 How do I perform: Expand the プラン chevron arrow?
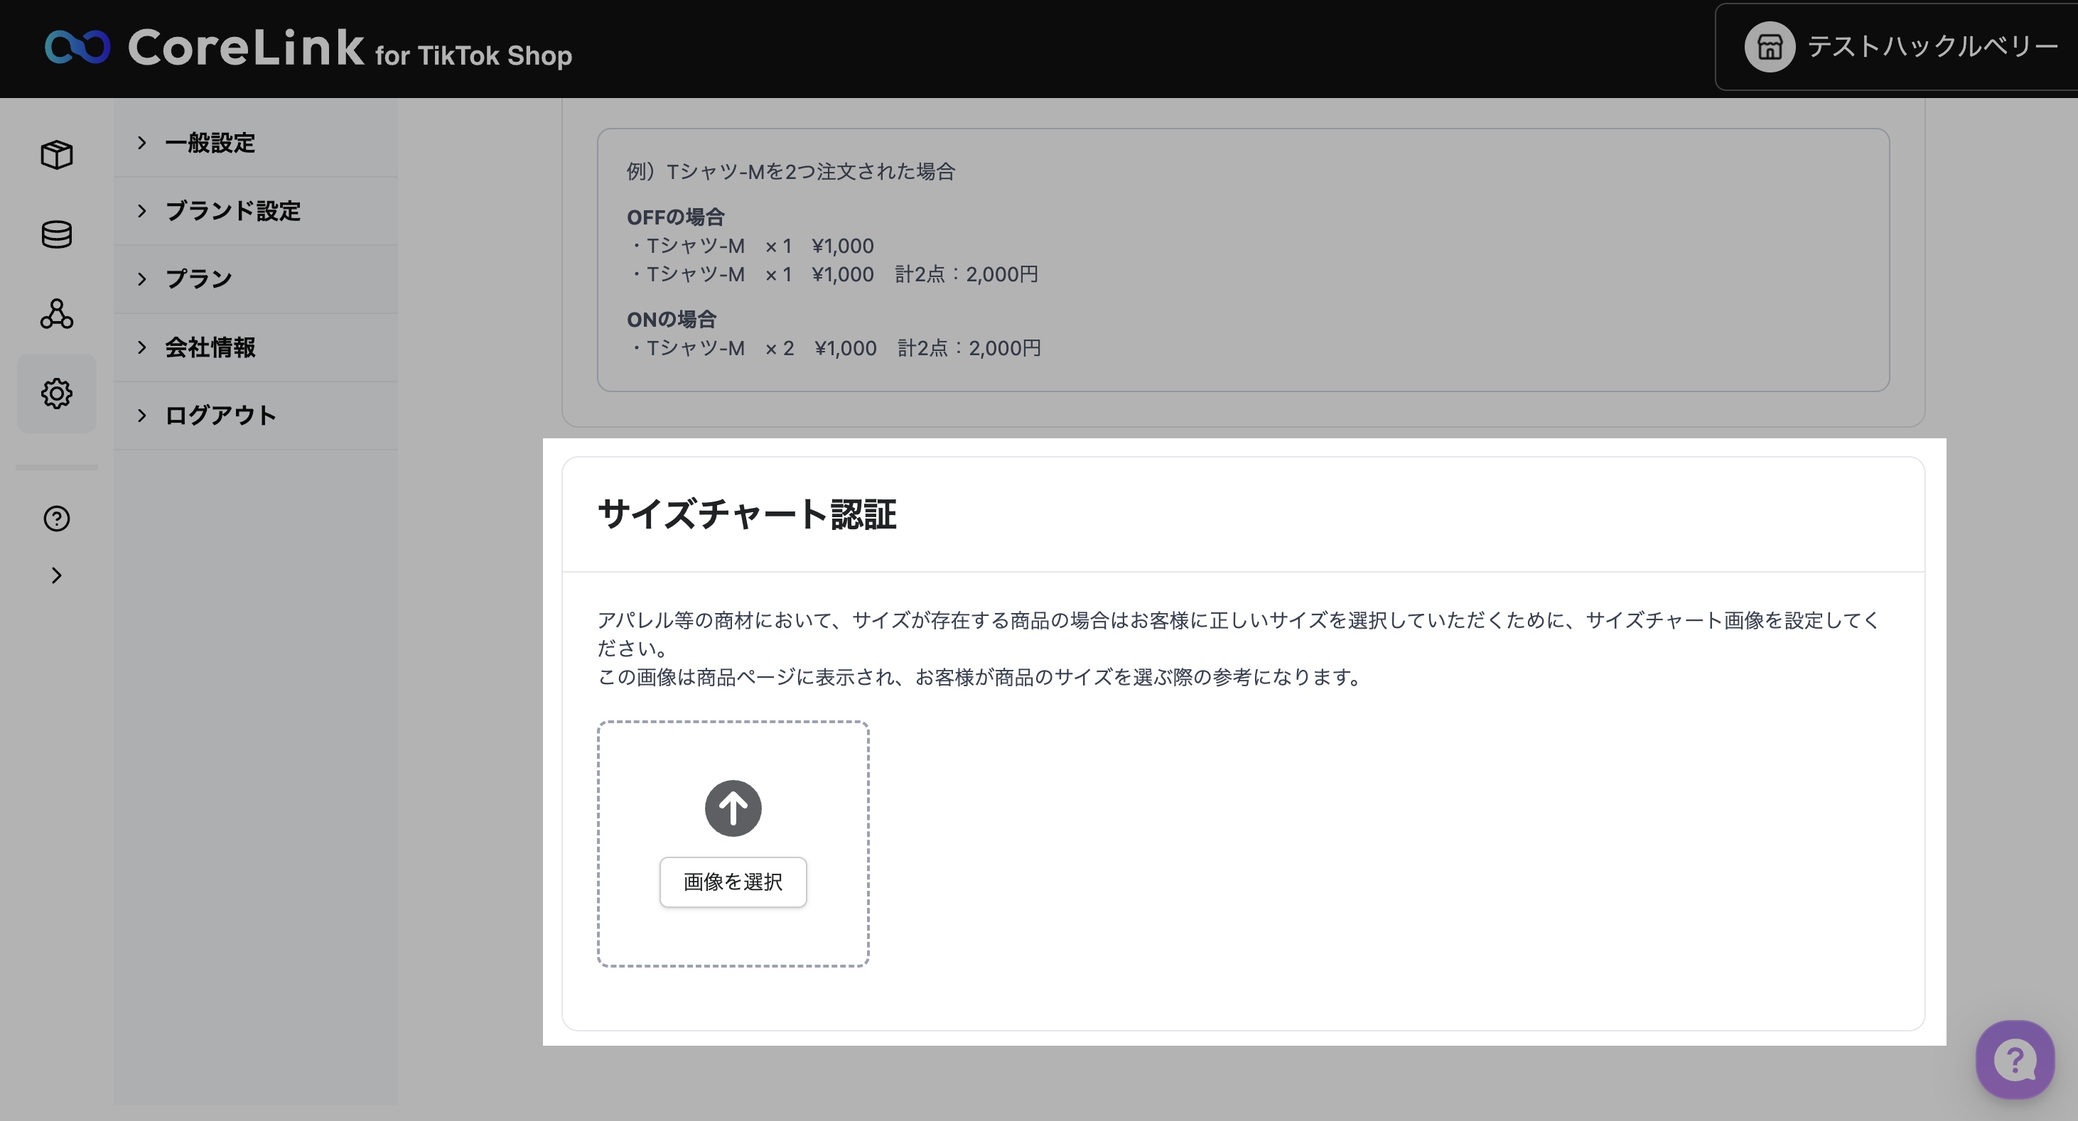pos(142,279)
